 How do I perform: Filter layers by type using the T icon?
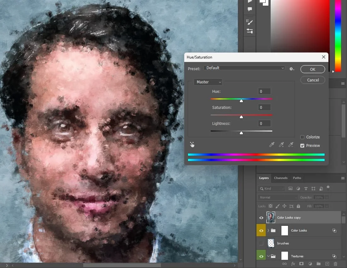pos(305,188)
